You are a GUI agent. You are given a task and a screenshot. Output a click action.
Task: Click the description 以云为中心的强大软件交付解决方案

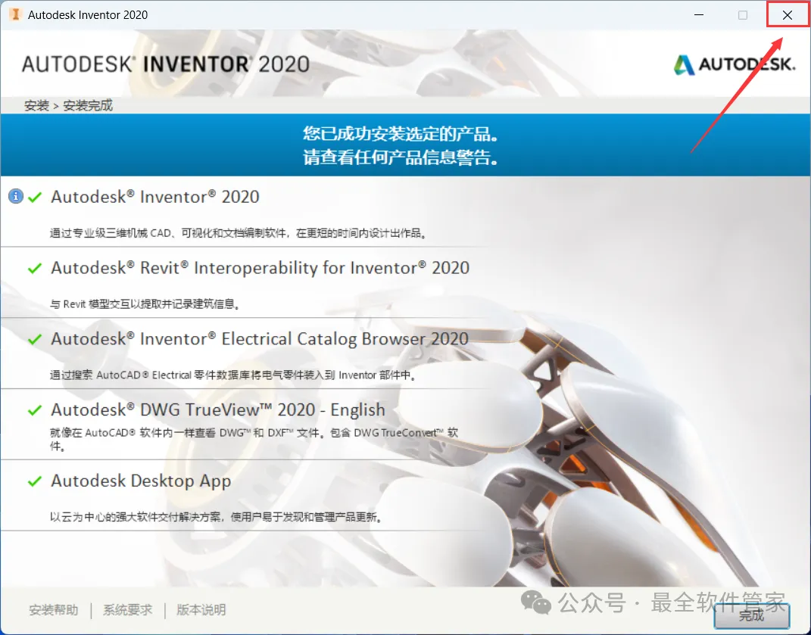[x=217, y=517]
